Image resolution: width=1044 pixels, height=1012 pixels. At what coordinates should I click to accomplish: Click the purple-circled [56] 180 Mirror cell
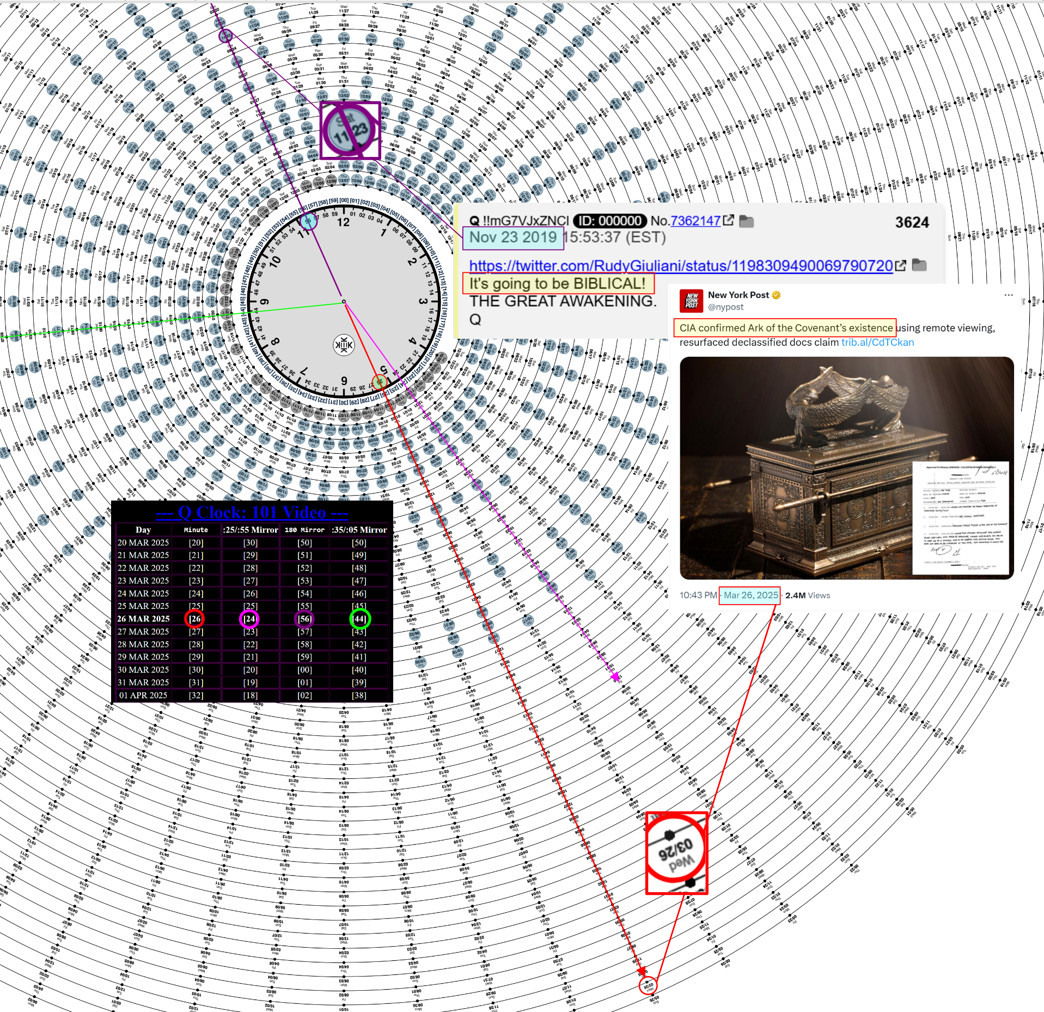point(304,619)
